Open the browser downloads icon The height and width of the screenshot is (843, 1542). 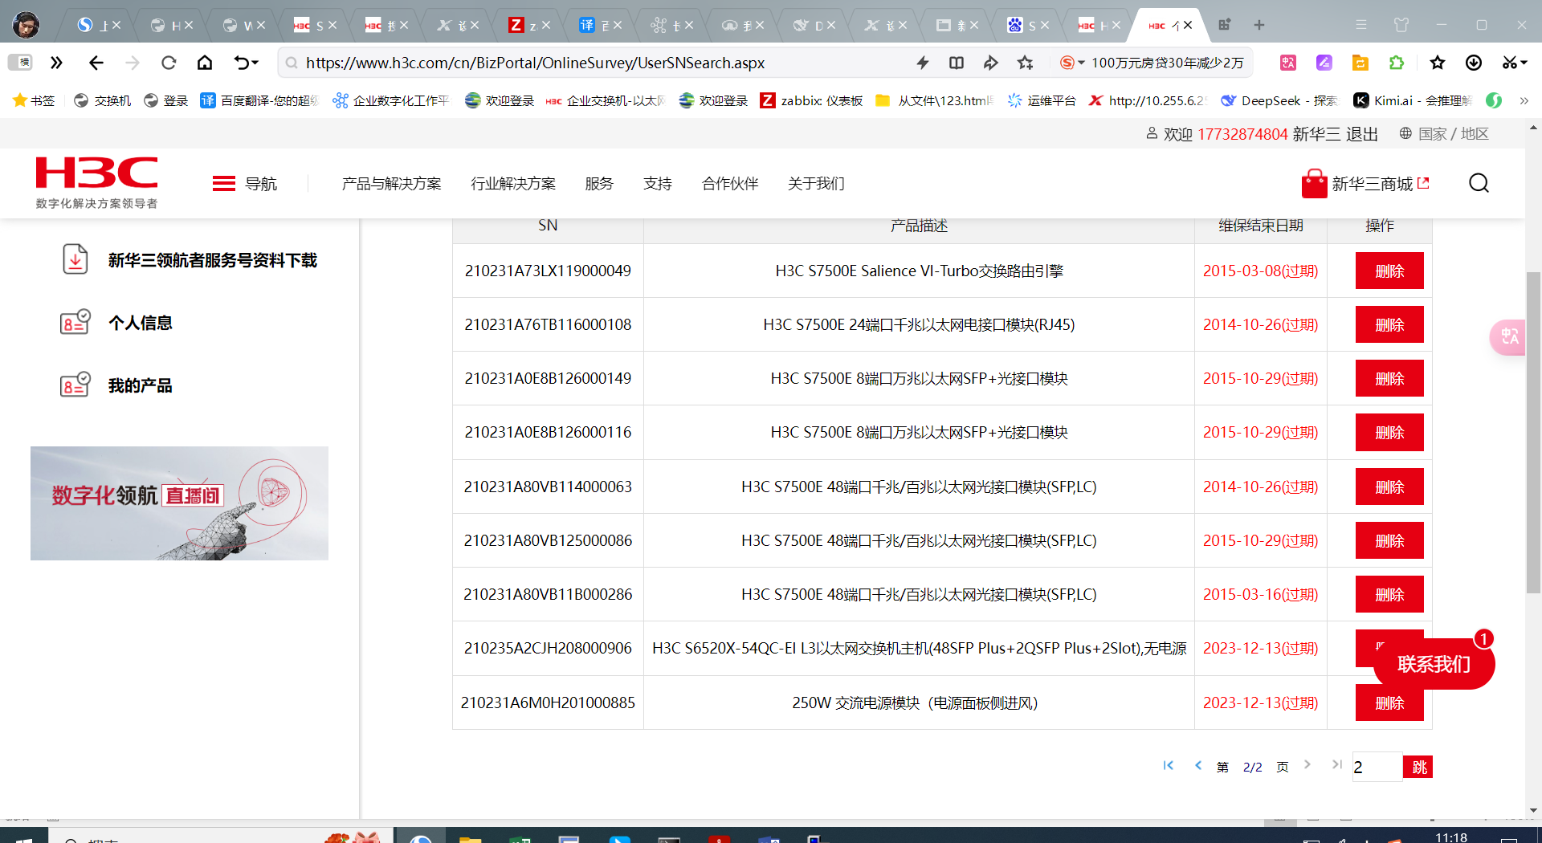pyautogui.click(x=1474, y=63)
